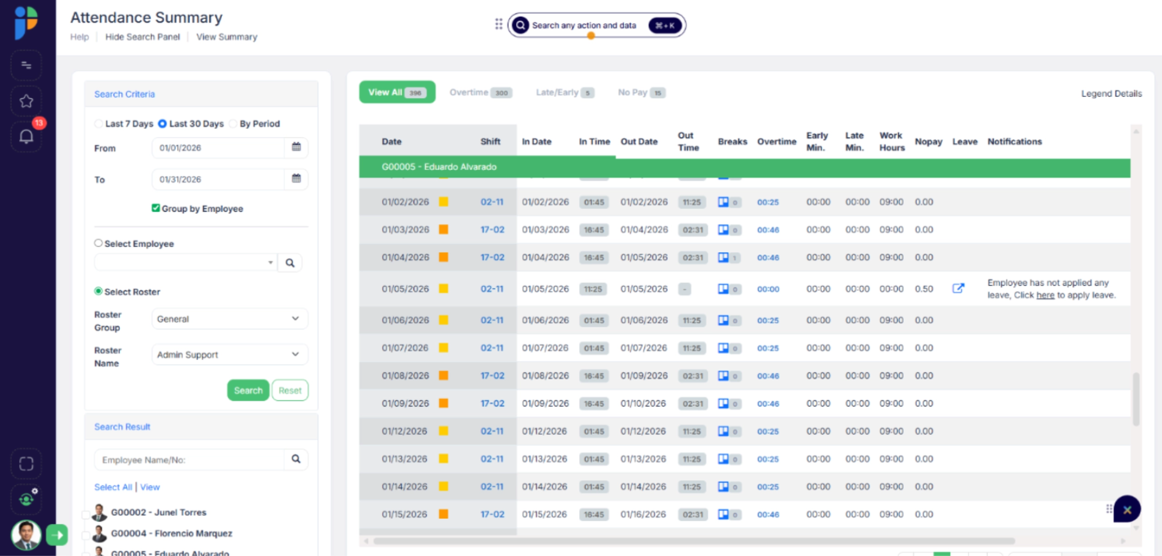Click the From date input field
Screen dimensions: 1162x556
pos(218,148)
